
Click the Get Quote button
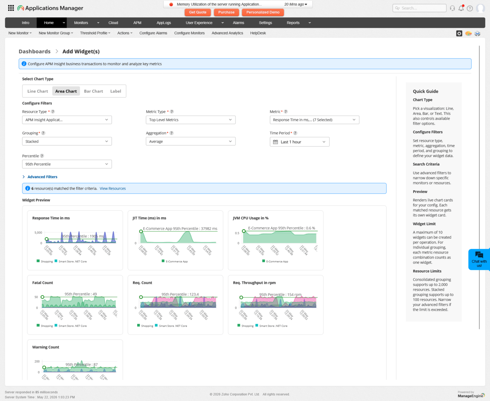(x=198, y=12)
